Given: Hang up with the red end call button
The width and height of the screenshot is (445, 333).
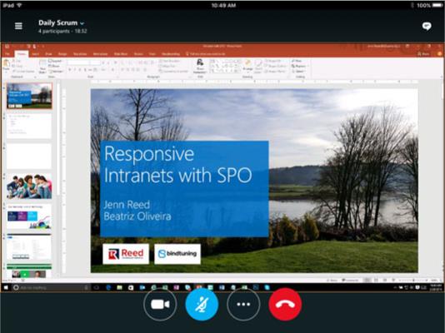Looking at the screenshot, I should click(x=285, y=305).
